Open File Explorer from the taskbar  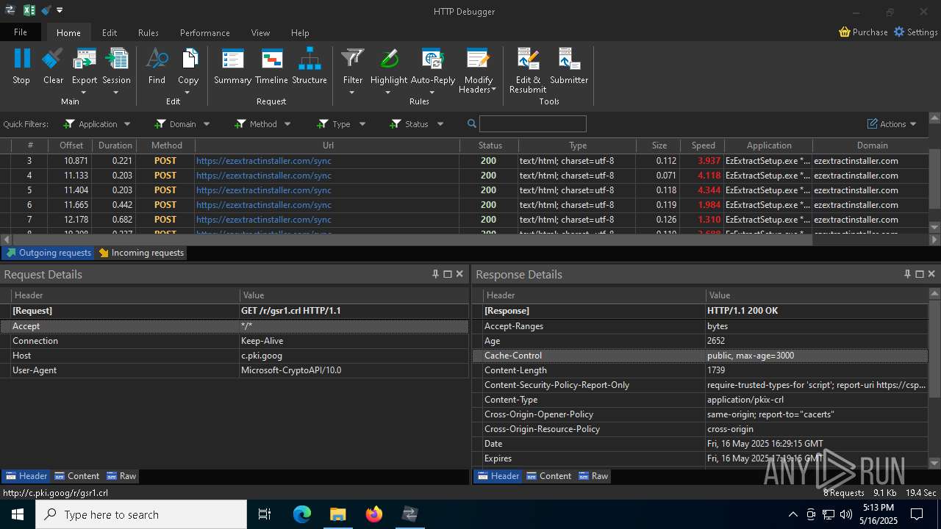tap(338, 514)
